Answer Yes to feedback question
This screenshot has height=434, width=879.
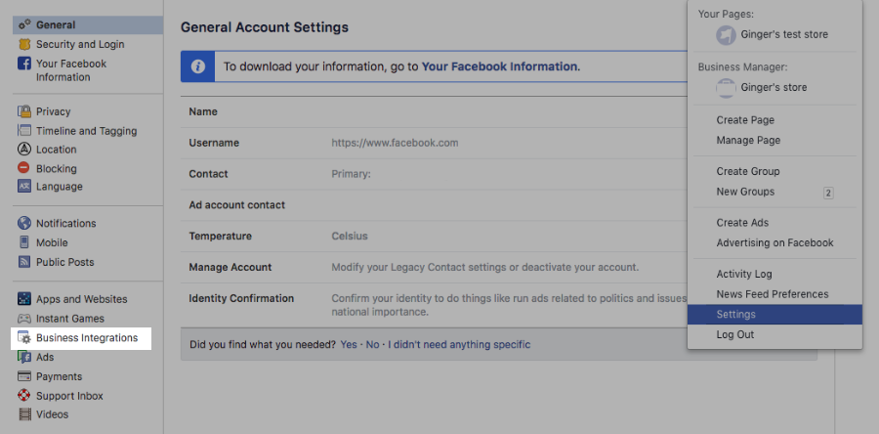point(349,344)
